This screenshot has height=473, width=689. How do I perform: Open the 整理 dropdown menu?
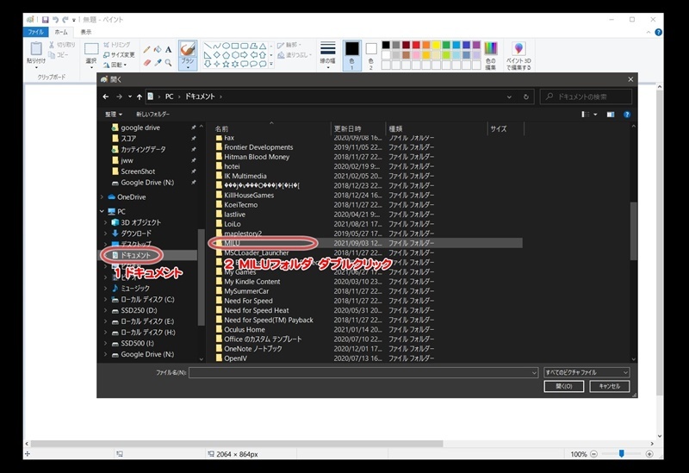pos(114,114)
